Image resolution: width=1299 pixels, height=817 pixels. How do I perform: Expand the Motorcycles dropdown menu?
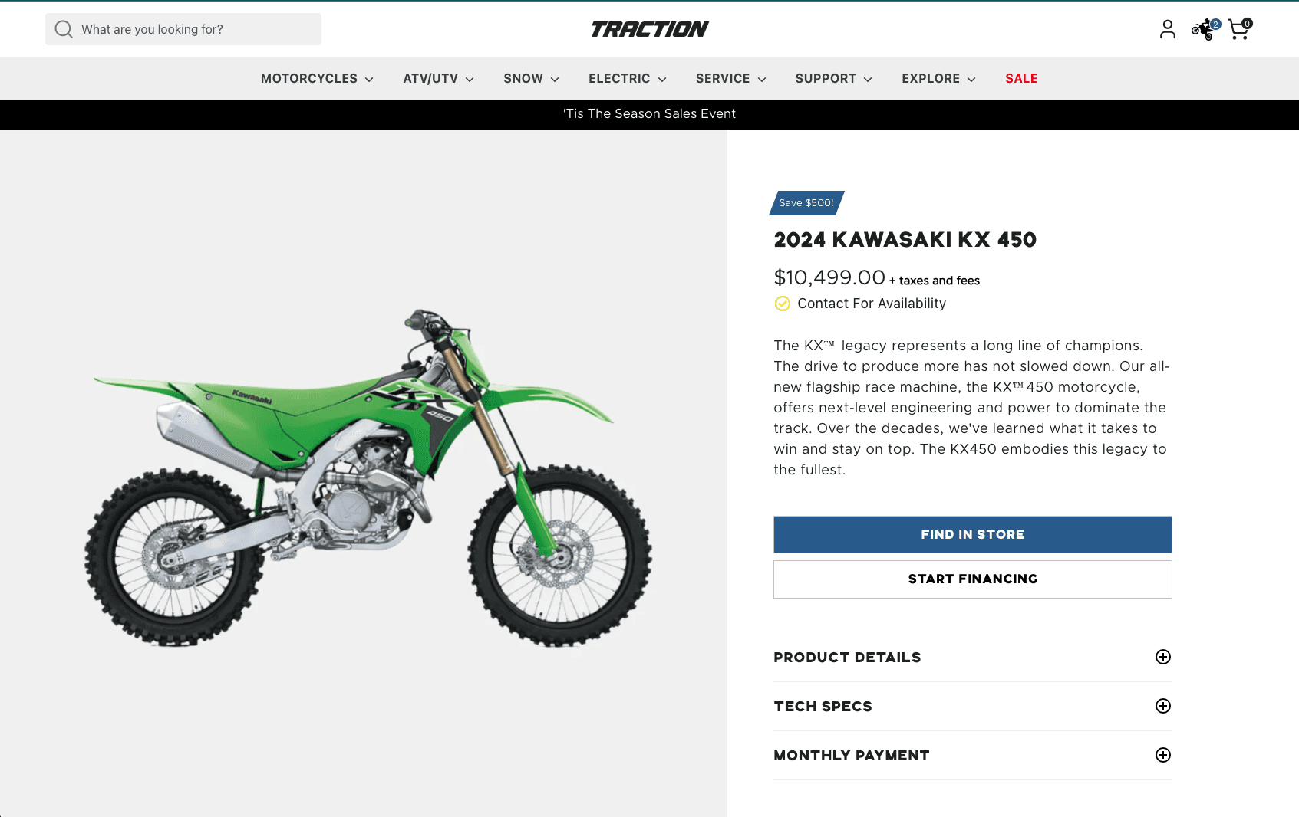pyautogui.click(x=317, y=79)
